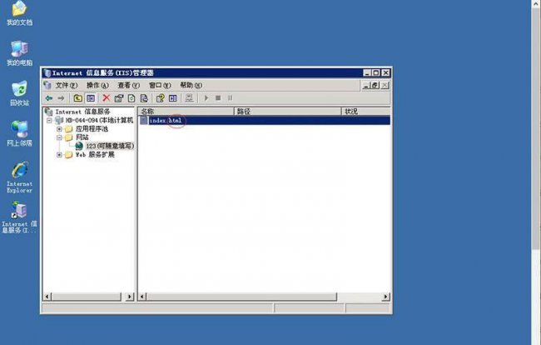Image resolution: width=541 pixels, height=345 pixels.
Task: Maximize the IIS Manager window
Action: click(x=376, y=72)
